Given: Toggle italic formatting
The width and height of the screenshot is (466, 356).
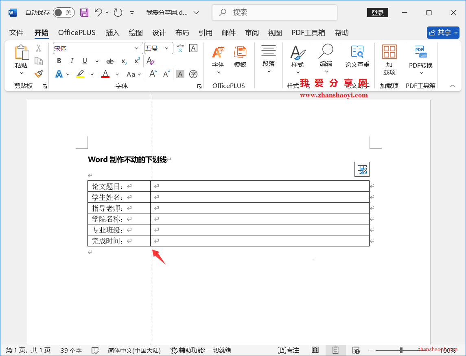Looking at the screenshot, I should pos(72,61).
